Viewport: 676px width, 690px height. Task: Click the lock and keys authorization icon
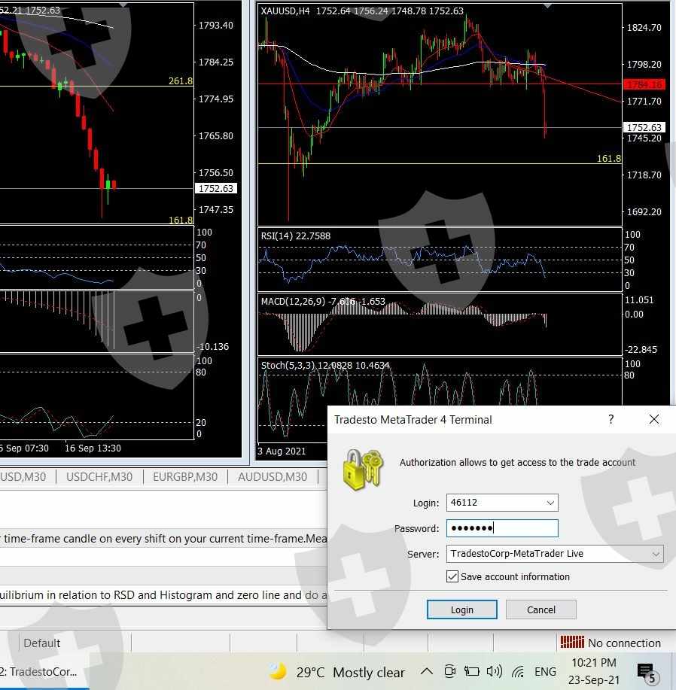[x=363, y=470]
